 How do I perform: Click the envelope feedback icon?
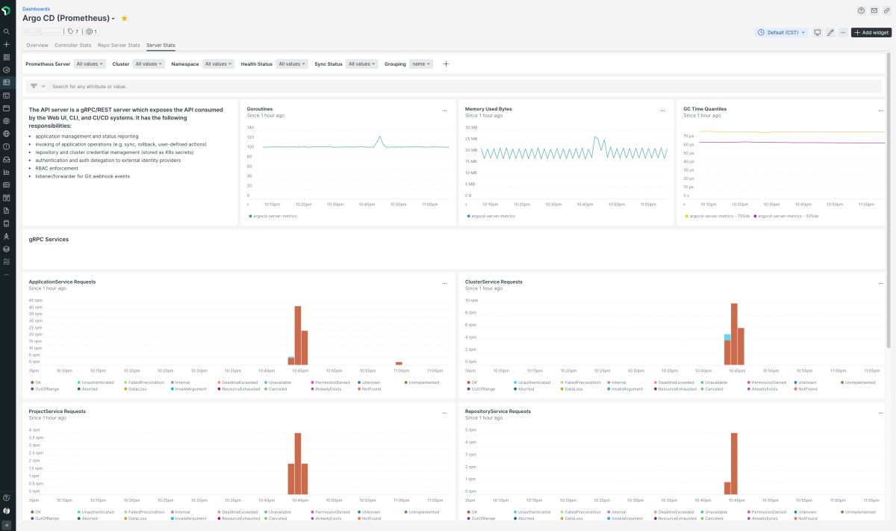tap(874, 10)
